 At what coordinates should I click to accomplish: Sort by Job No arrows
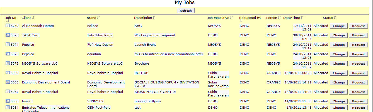(8, 21)
